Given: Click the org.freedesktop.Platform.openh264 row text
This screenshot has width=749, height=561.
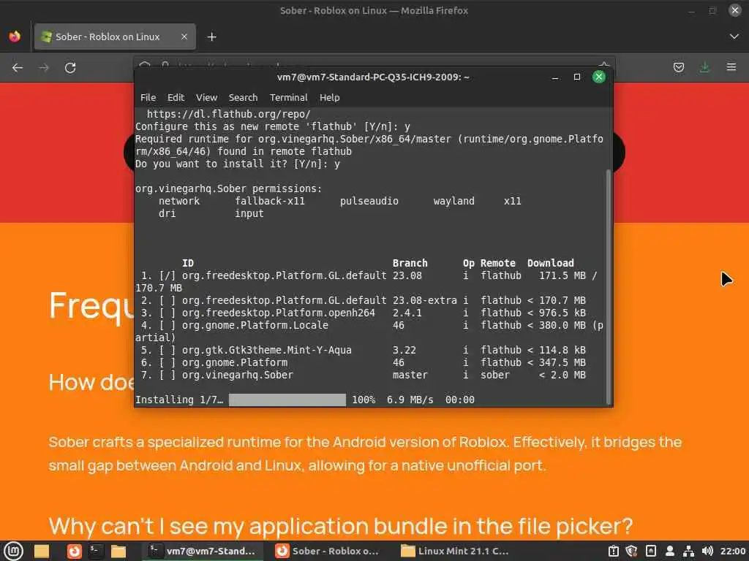Looking at the screenshot, I should 278,313.
